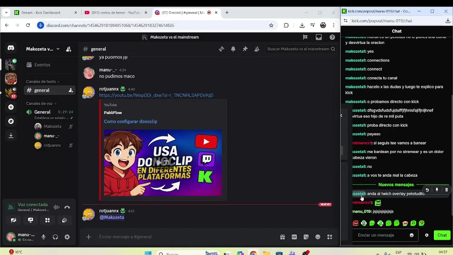Screen dimensions: 453x255
Task: Open the Threads icon in the channel header
Action: click(222, 49)
